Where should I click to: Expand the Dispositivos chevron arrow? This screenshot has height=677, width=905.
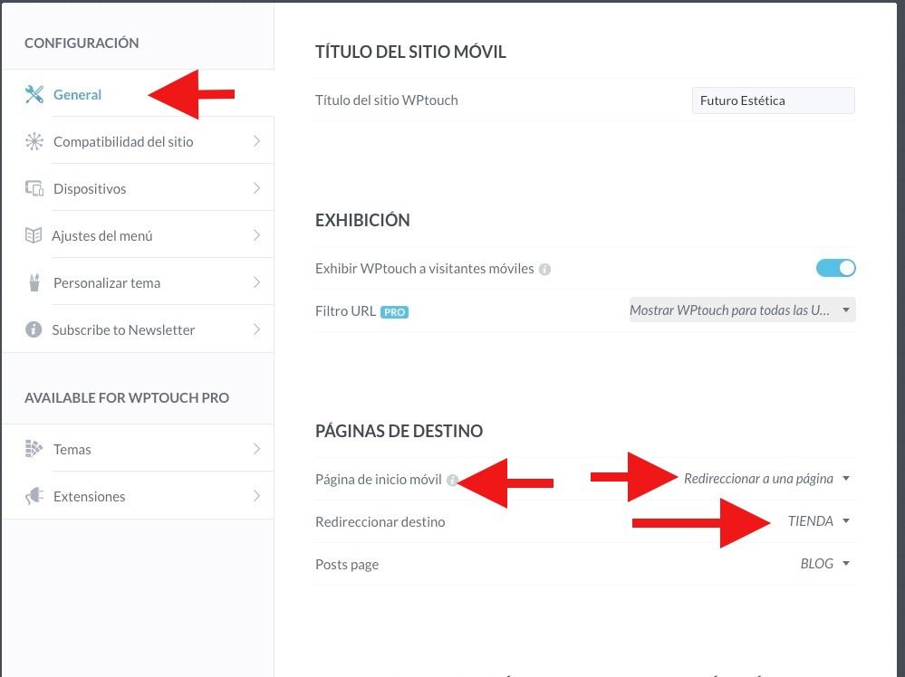(257, 188)
